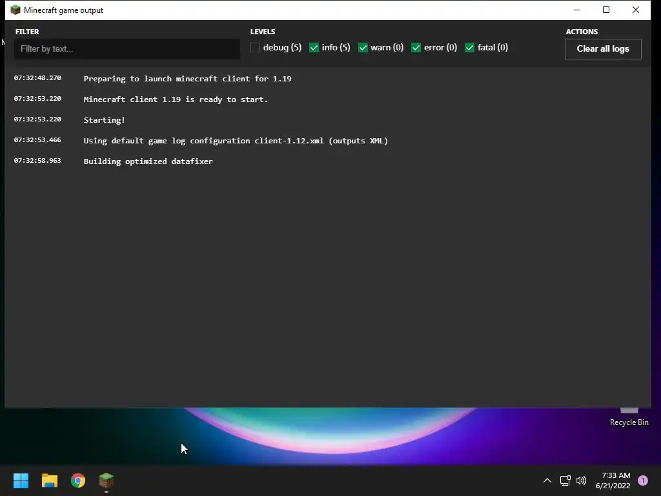Click timestamp 07:32:48.270

point(37,78)
